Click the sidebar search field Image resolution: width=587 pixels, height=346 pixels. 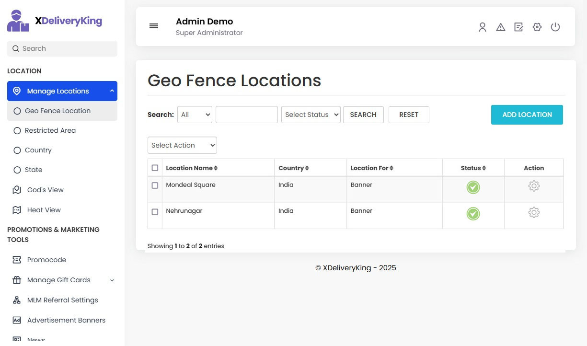point(62,48)
